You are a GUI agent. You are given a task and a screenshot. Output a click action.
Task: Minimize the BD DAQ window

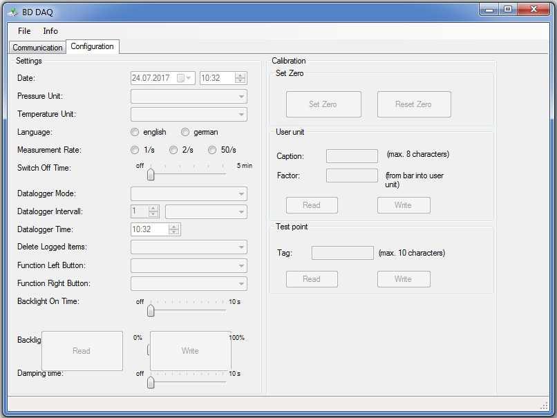click(x=489, y=10)
